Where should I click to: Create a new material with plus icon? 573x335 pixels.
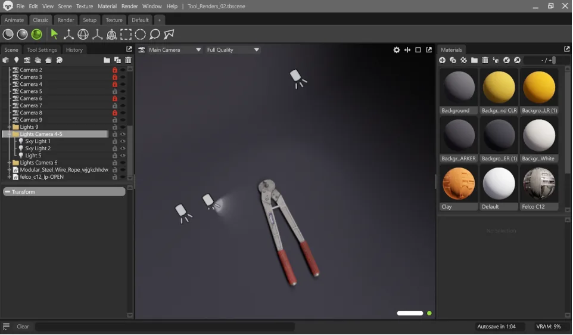click(x=442, y=60)
